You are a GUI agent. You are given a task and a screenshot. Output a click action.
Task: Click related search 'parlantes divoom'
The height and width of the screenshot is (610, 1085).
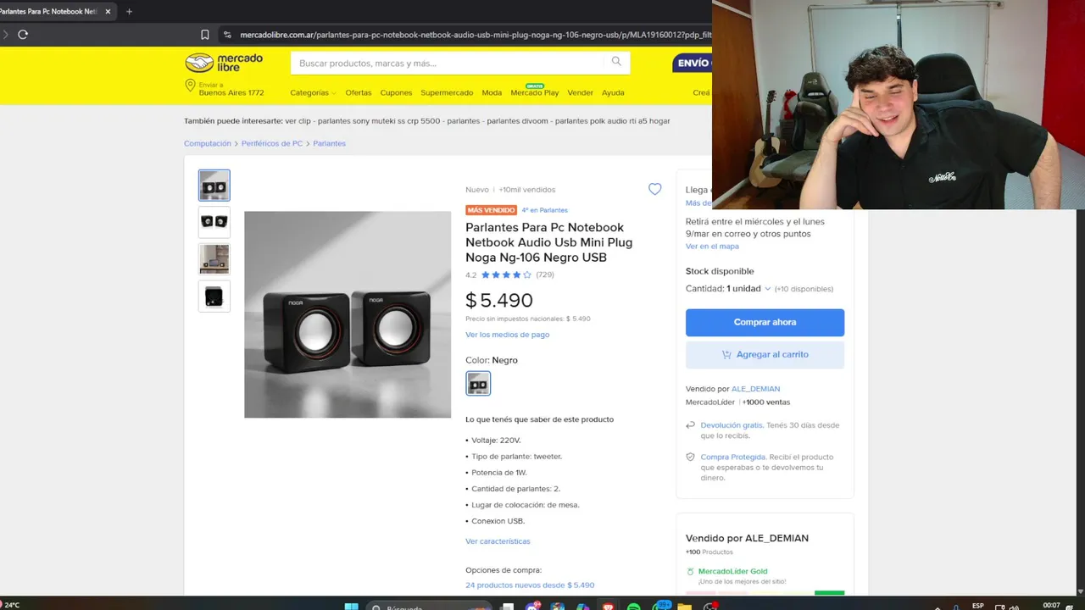pos(517,121)
